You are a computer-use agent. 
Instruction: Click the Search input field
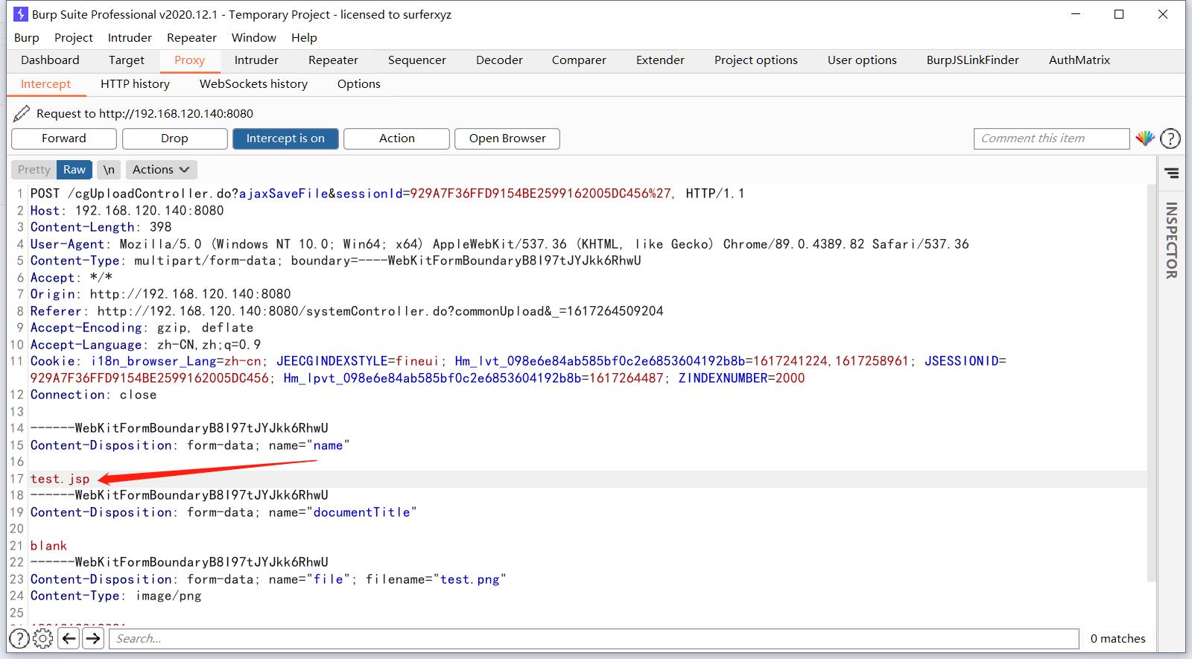pos(594,638)
